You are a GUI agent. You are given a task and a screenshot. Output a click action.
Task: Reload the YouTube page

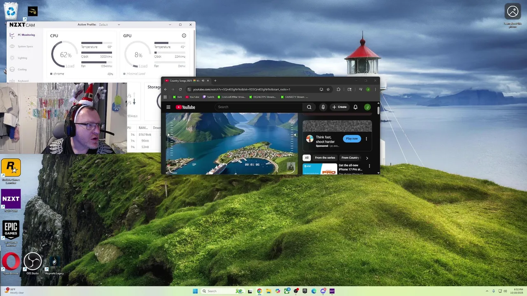(x=180, y=89)
